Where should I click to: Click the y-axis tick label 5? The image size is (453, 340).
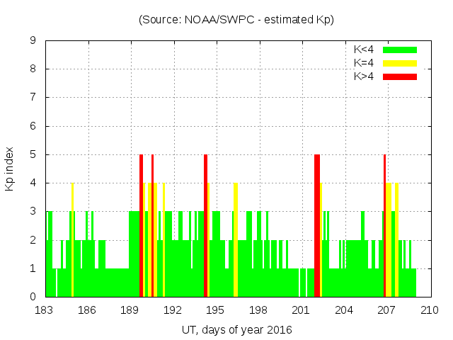tap(33, 154)
